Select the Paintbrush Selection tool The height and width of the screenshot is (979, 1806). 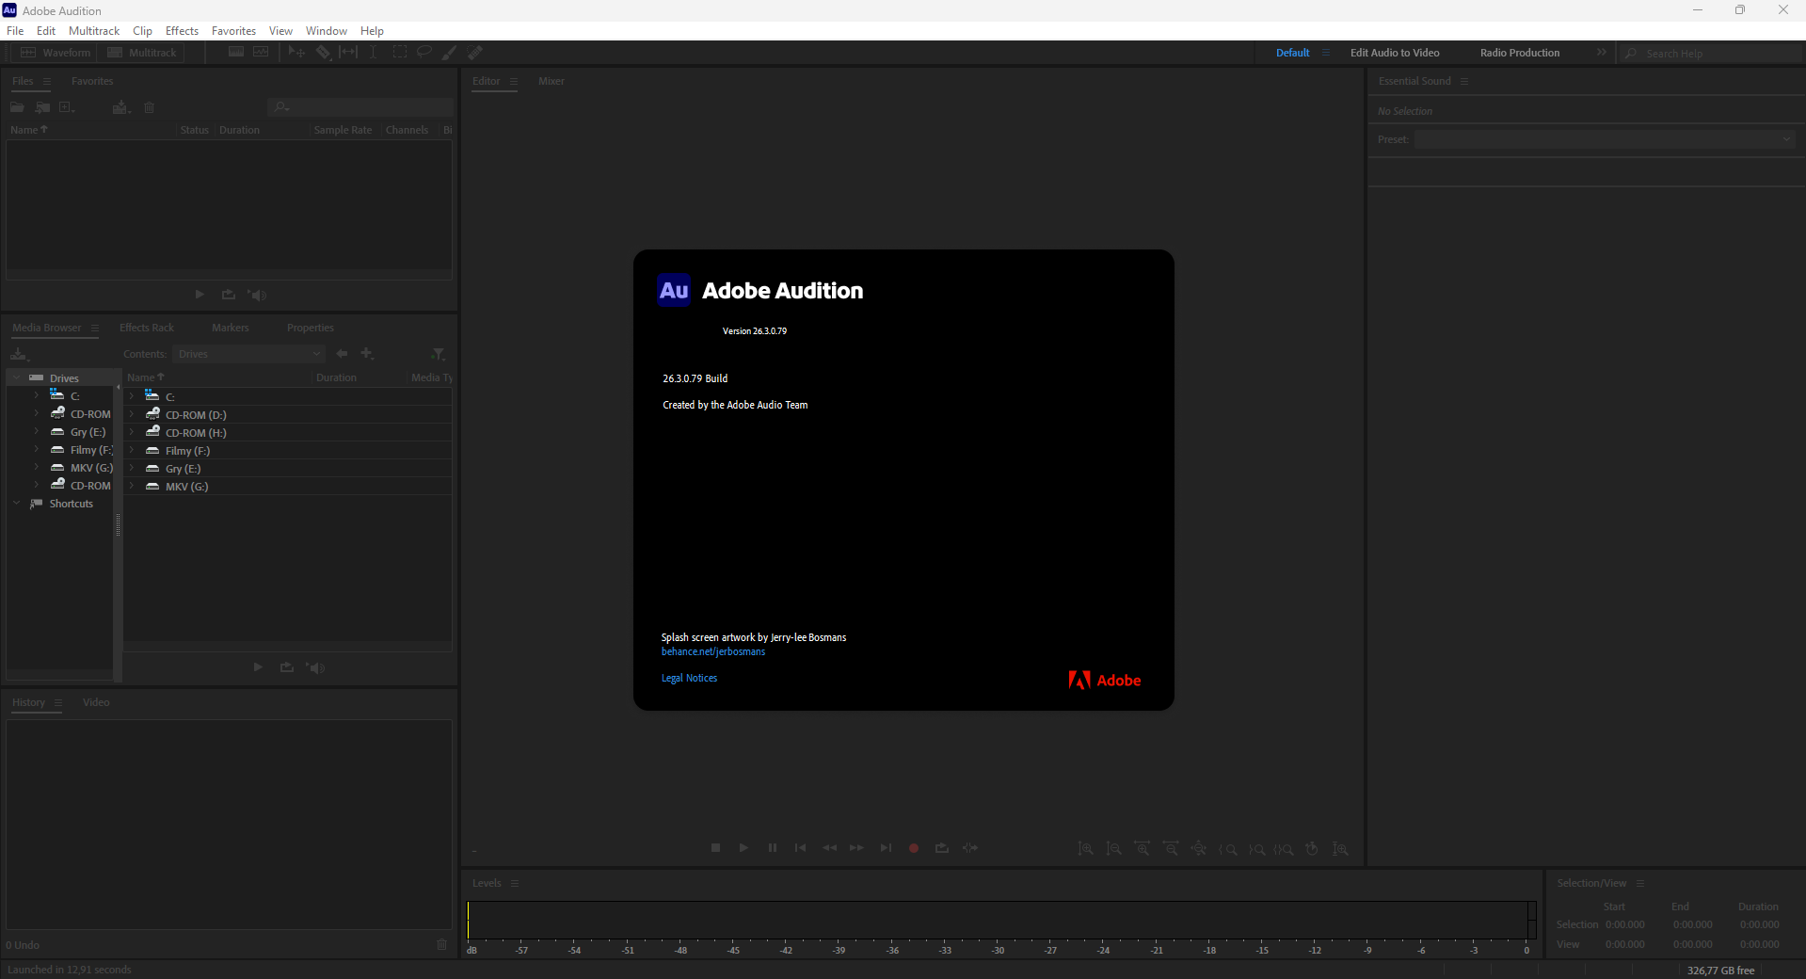[x=450, y=53]
